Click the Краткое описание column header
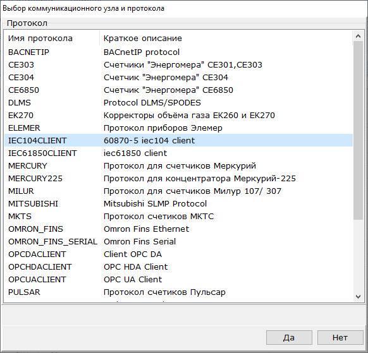Viewport: 368px width, 353px height. coord(226,39)
